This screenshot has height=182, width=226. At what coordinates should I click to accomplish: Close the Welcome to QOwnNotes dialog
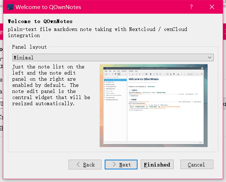[x=212, y=7]
